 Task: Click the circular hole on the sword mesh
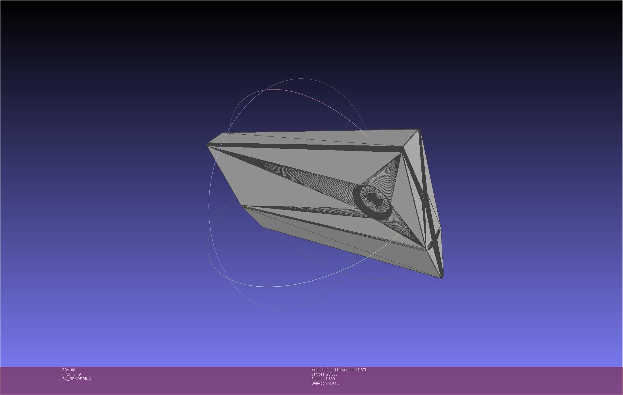pyautogui.click(x=372, y=202)
